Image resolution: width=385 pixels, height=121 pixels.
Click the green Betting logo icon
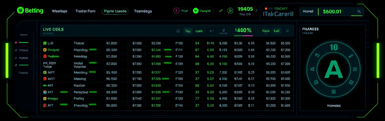(21, 11)
